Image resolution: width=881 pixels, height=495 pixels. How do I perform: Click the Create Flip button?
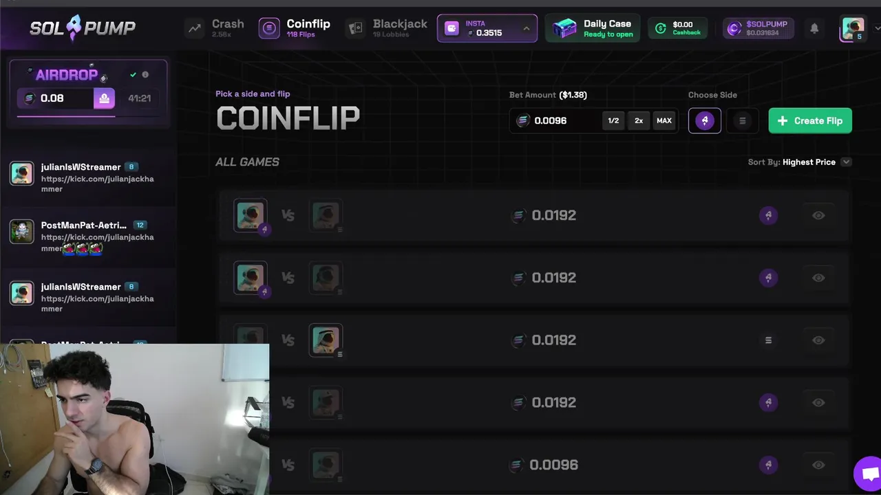click(810, 120)
